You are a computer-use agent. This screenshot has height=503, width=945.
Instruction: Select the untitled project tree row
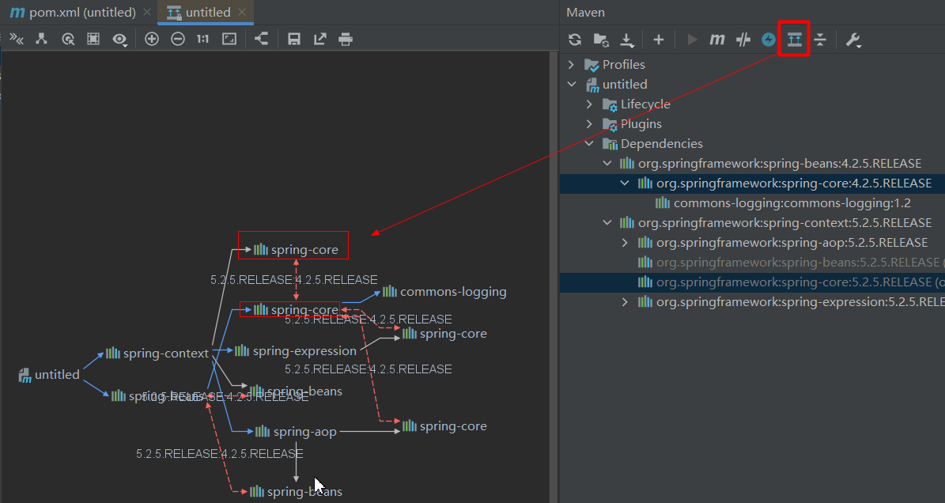[752, 85]
